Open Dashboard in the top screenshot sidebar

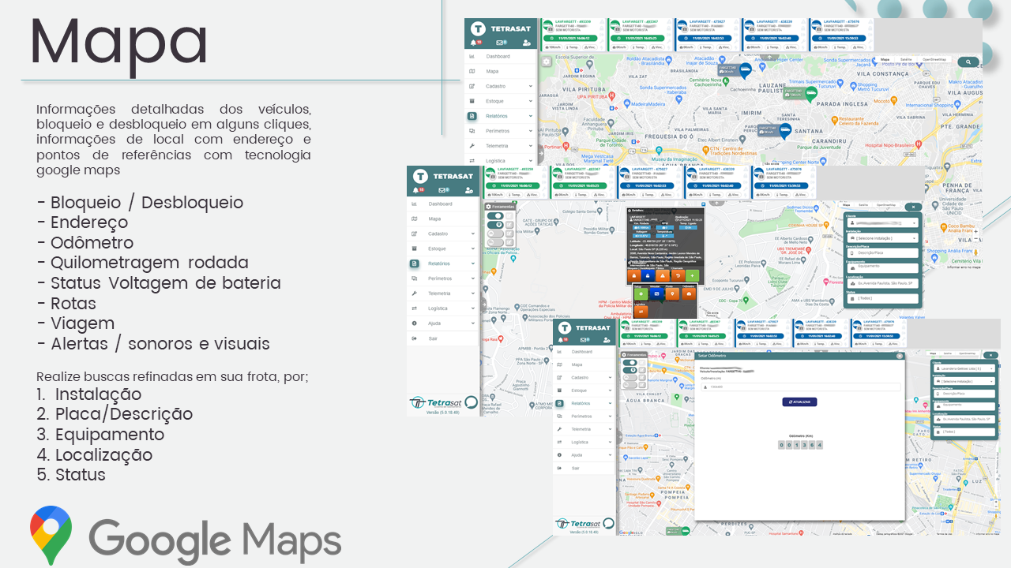[498, 57]
